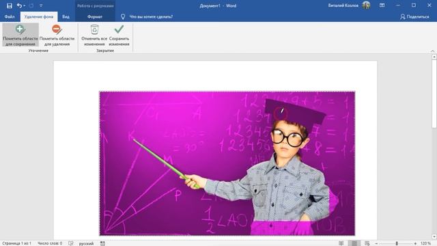Screen dimensions: 437x246
Task: Open zoom dialog via 120% label
Action: (425, 243)
